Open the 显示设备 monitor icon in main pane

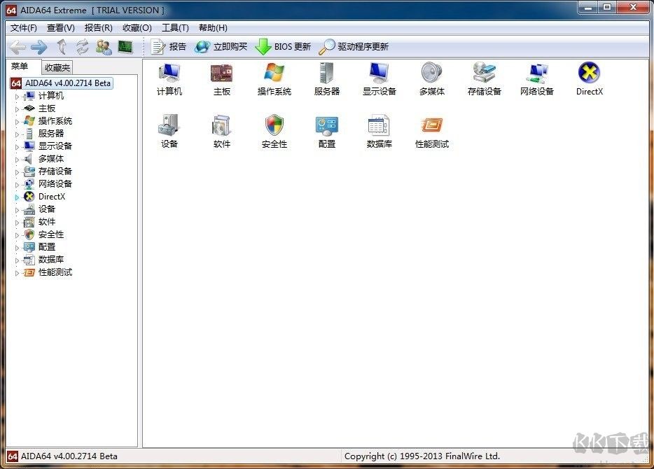(379, 73)
